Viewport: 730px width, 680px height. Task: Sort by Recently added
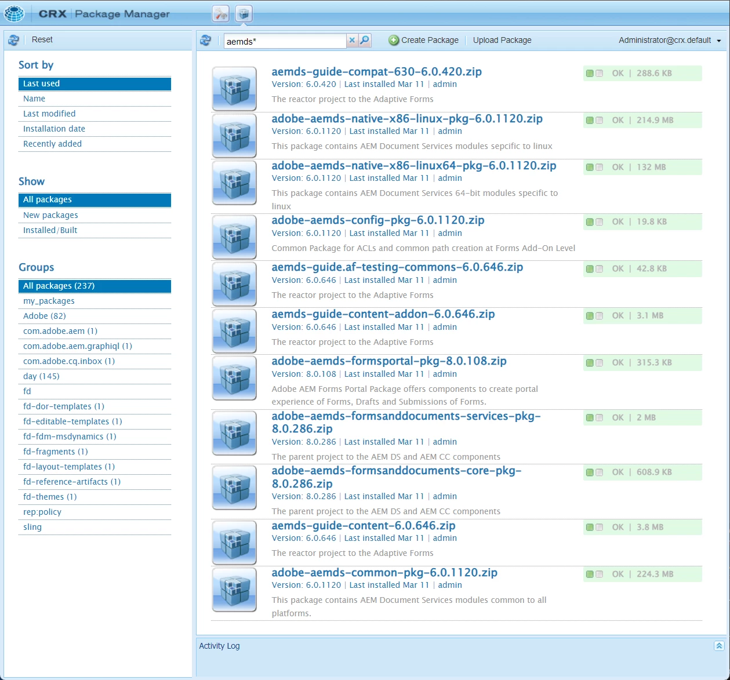95,144
